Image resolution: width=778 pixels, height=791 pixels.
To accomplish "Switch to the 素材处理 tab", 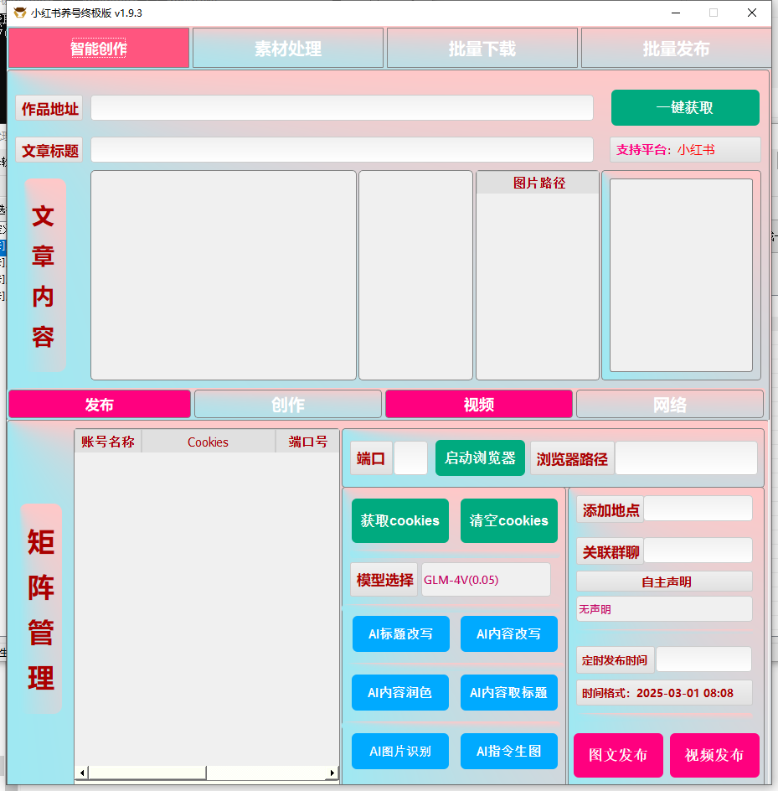I will pos(288,49).
